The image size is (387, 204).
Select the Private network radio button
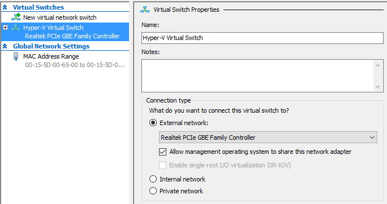pyautogui.click(x=153, y=190)
